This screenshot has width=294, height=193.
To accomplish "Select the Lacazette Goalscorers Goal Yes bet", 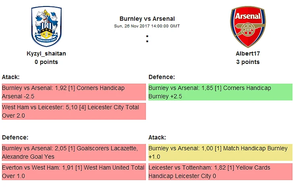I will coord(73,152).
